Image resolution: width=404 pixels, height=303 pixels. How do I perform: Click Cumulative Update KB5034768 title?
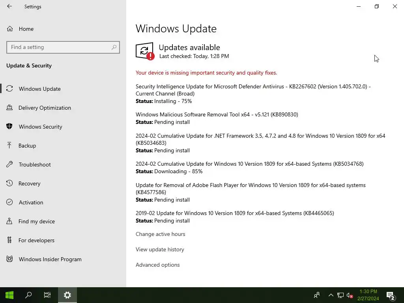click(x=249, y=164)
